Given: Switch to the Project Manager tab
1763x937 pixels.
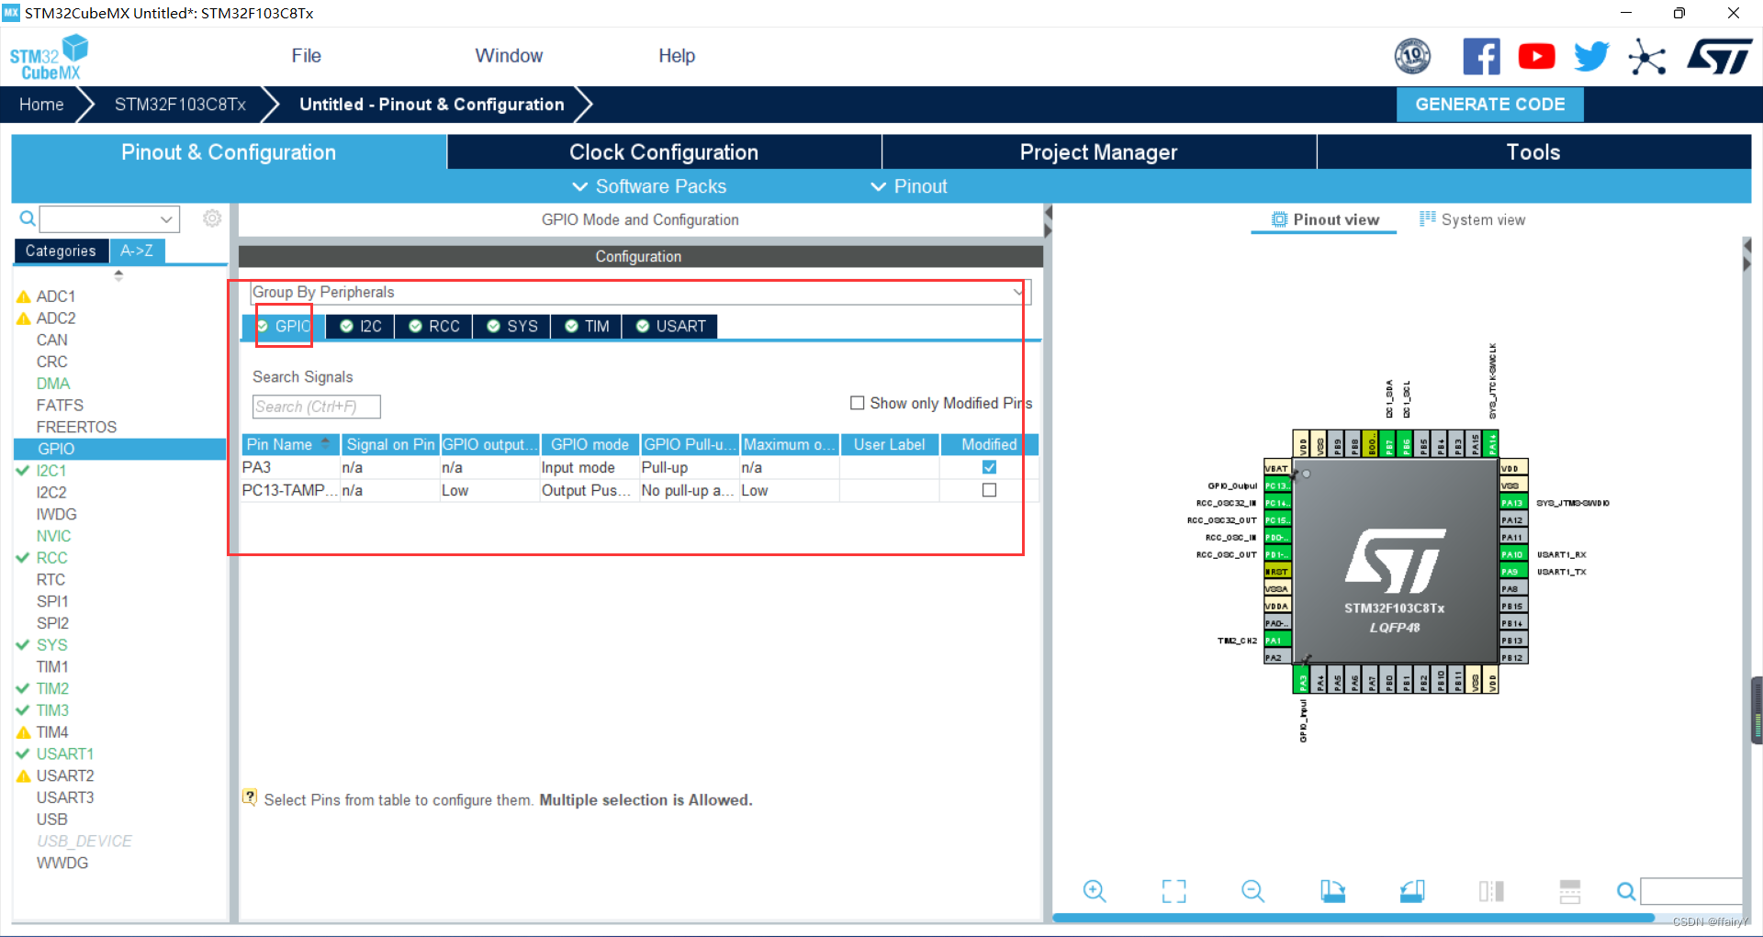Looking at the screenshot, I should click(1099, 152).
